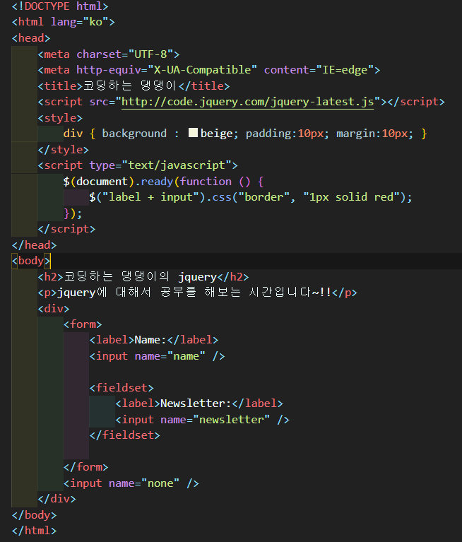Click the "label + input" selector string
The image size is (462, 542).
(x=150, y=197)
